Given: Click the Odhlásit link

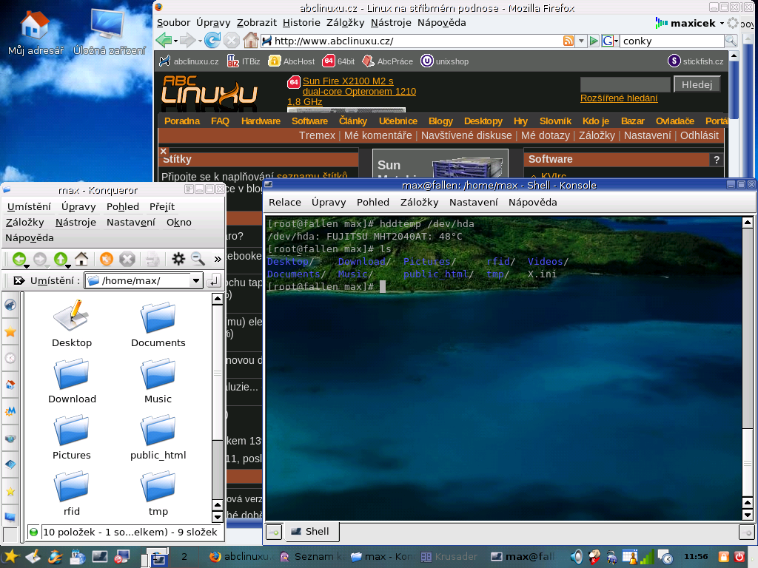Looking at the screenshot, I should (699, 136).
